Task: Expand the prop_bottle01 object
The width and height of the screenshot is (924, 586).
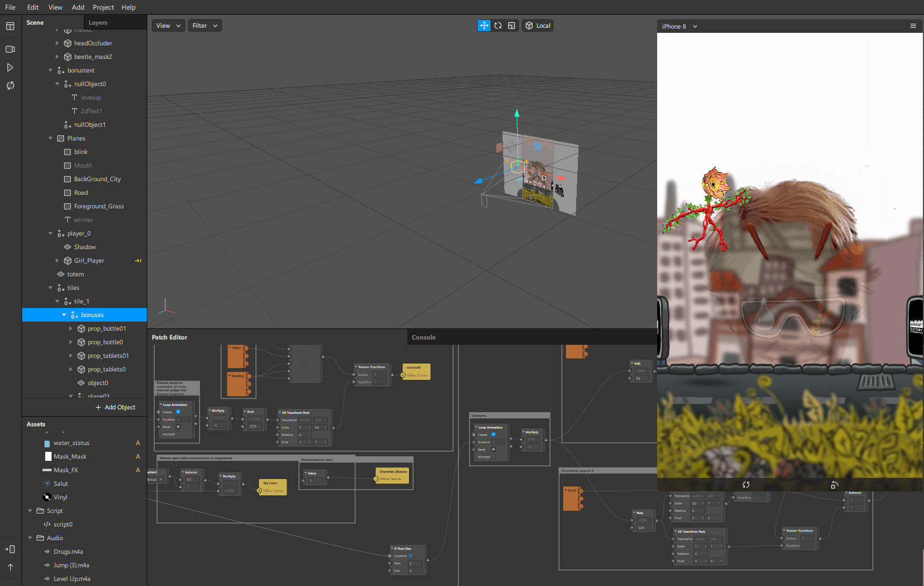Action: [71, 328]
